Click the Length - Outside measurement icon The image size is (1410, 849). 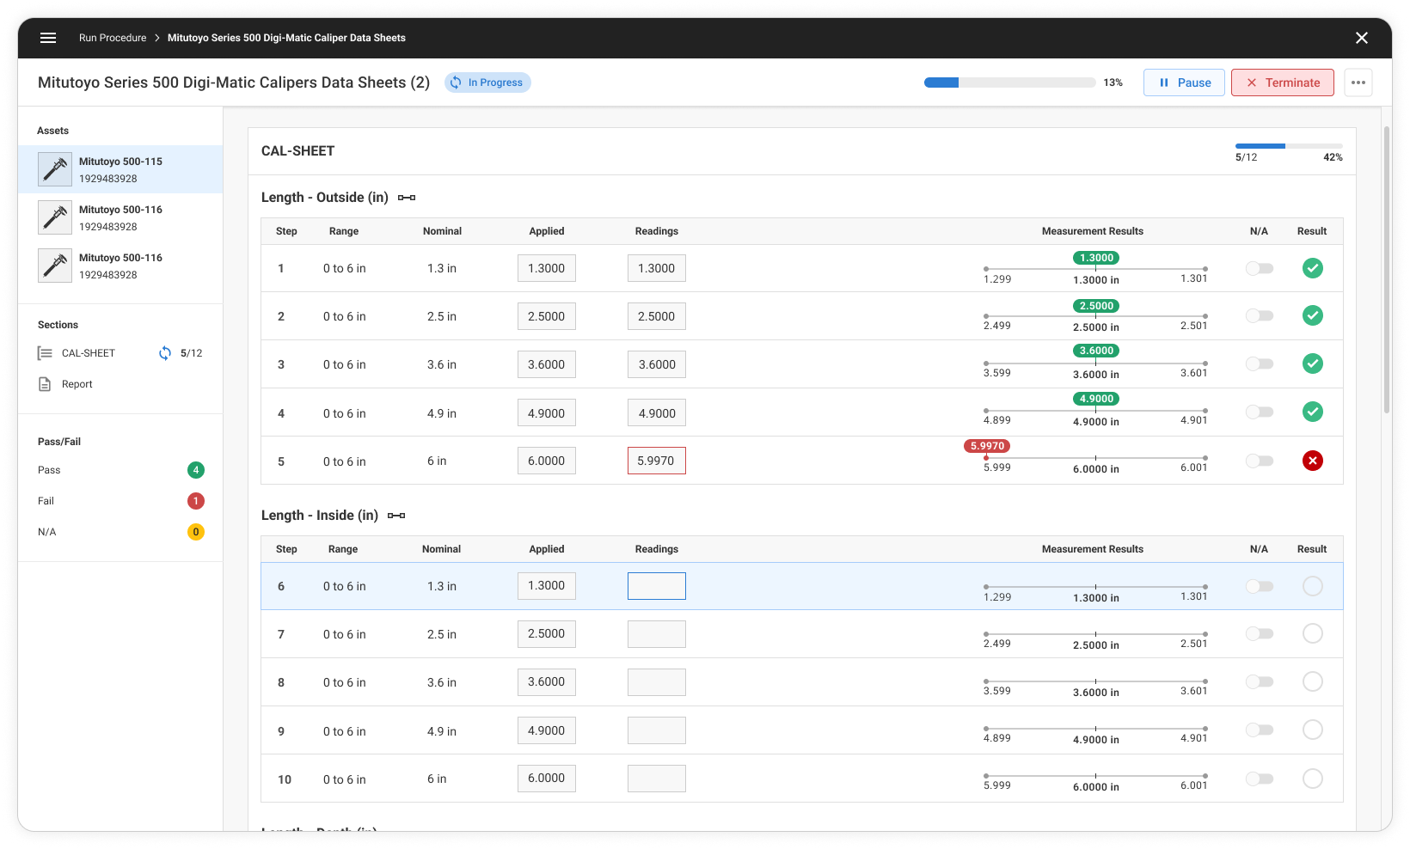click(x=407, y=198)
